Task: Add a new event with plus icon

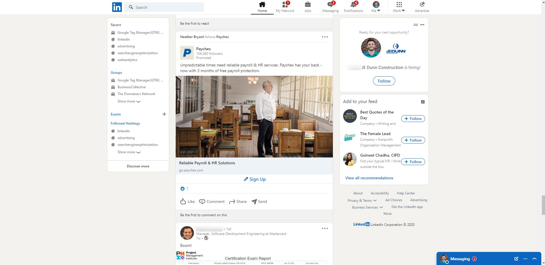Action: pos(164,114)
